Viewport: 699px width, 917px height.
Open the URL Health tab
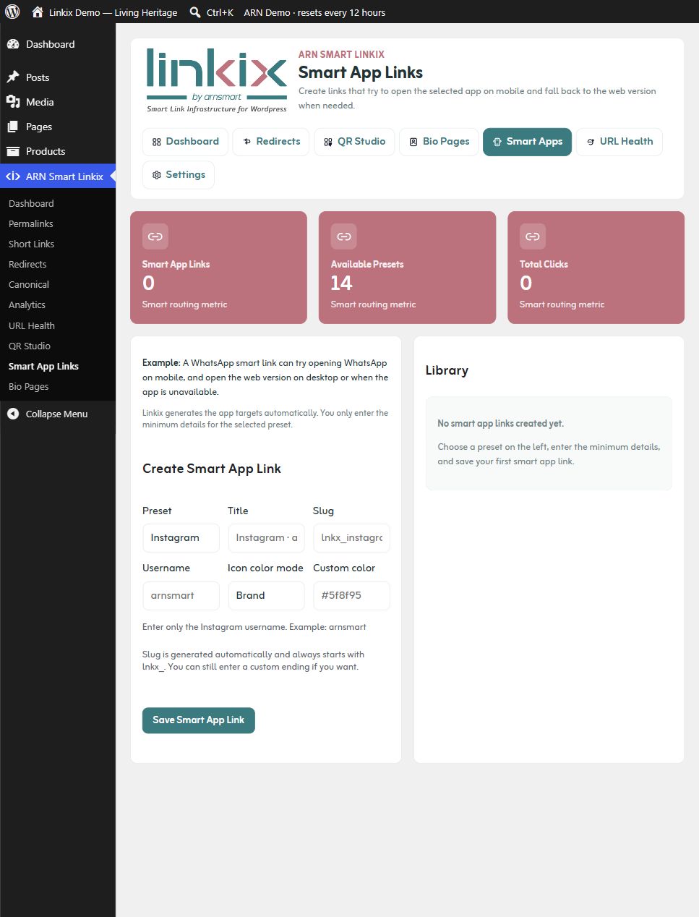(619, 142)
